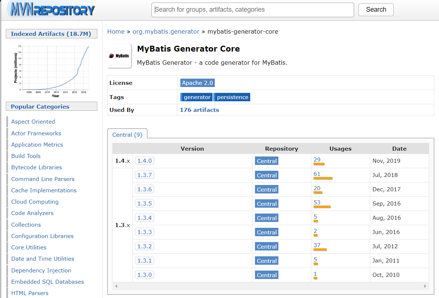This screenshot has height=298, width=439.
Task: Select the persistence tag
Action: coord(232,97)
